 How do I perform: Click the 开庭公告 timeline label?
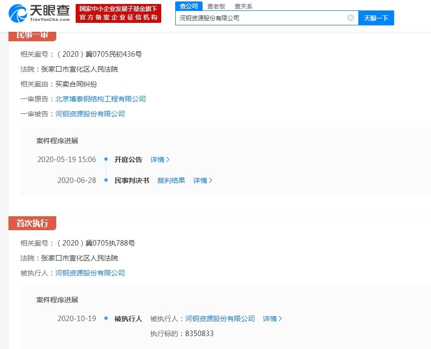tap(128, 160)
